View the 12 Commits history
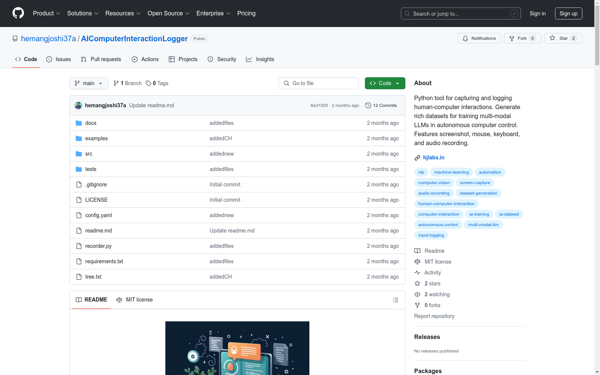The height and width of the screenshot is (375, 600). 381,105
